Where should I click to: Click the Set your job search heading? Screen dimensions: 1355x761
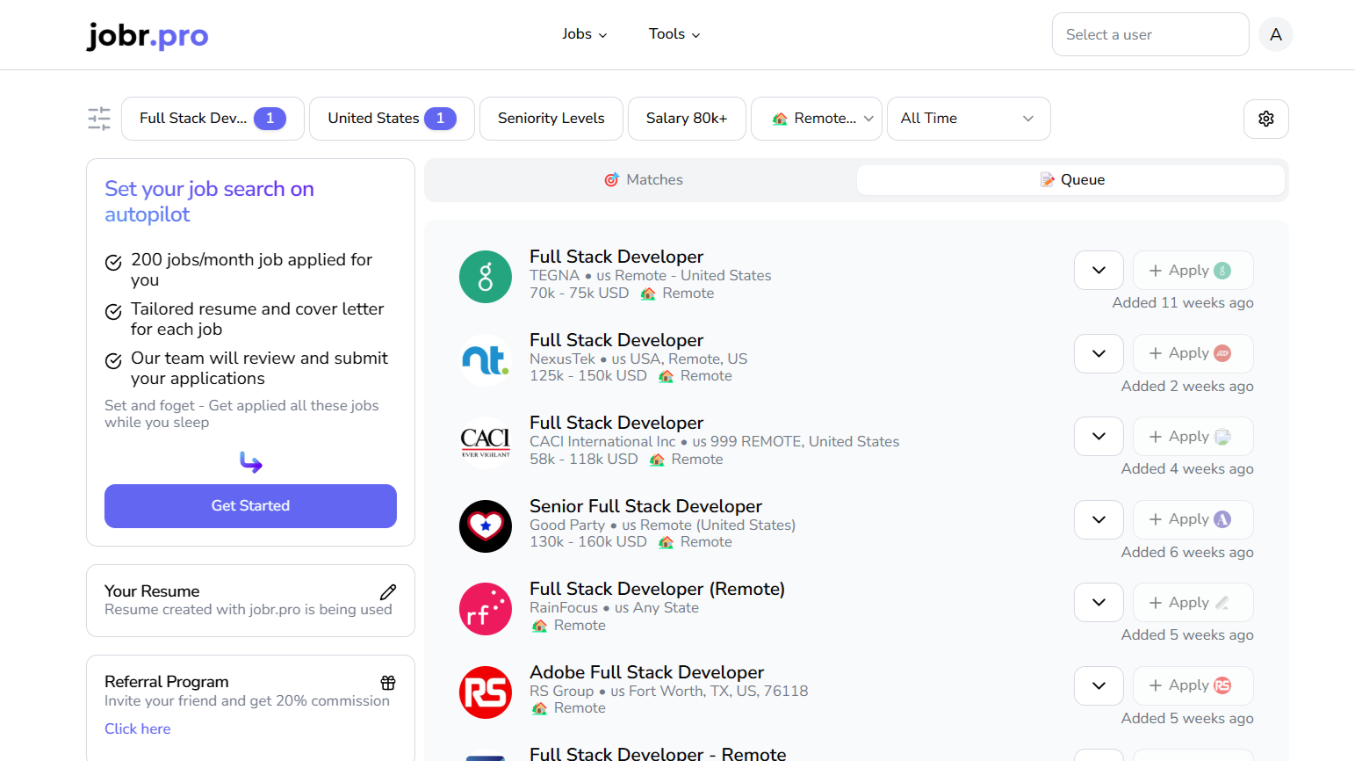click(209, 201)
